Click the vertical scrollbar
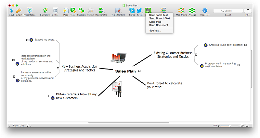Viewport: 260px width, 138px height. coord(252,69)
